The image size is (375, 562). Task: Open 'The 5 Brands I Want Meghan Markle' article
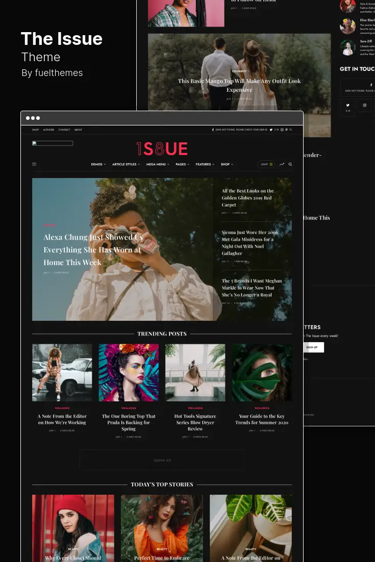(x=252, y=288)
